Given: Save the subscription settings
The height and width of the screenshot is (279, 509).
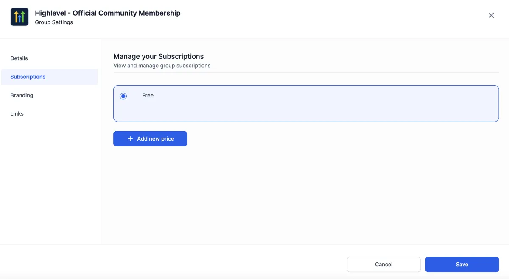Looking at the screenshot, I should 462,264.
